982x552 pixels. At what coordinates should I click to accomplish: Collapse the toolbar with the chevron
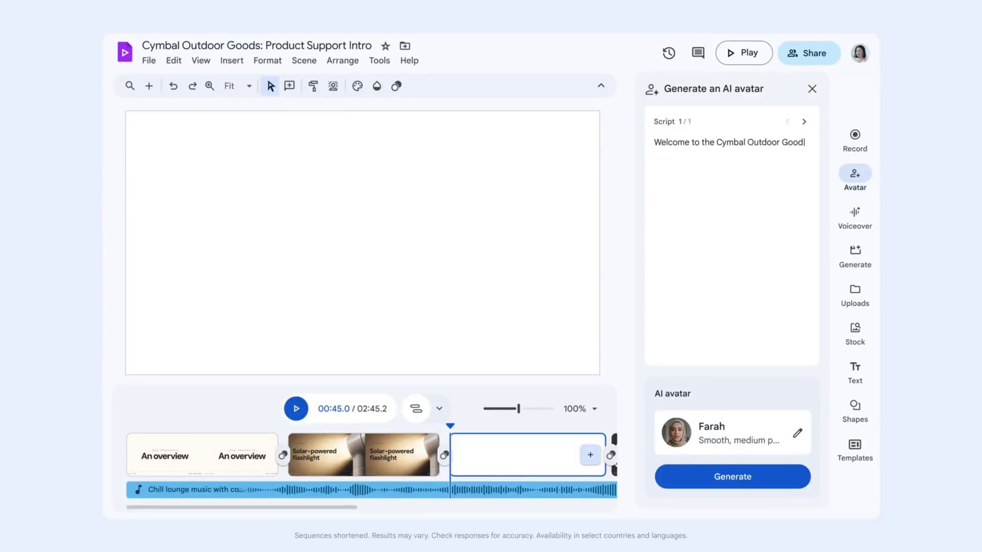(x=601, y=86)
